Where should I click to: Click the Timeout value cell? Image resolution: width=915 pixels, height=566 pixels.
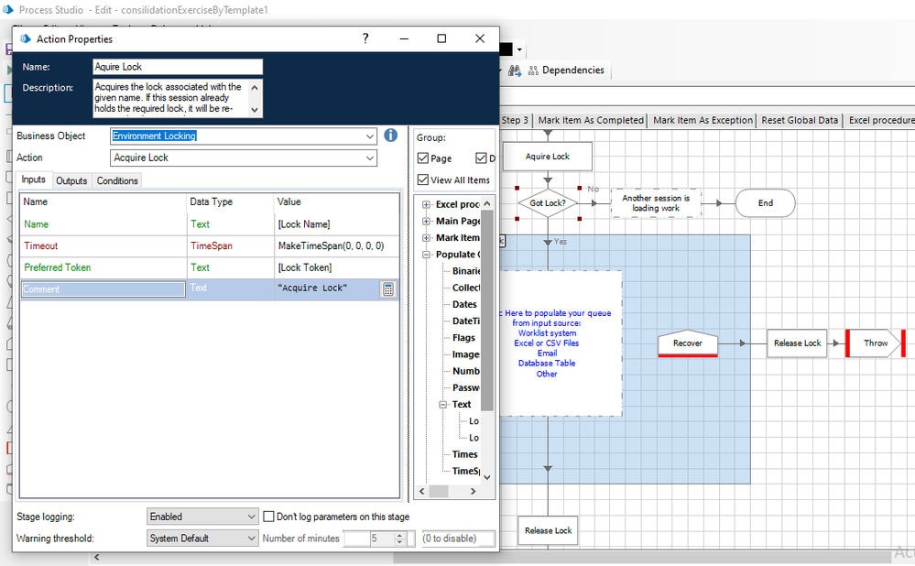coord(336,246)
